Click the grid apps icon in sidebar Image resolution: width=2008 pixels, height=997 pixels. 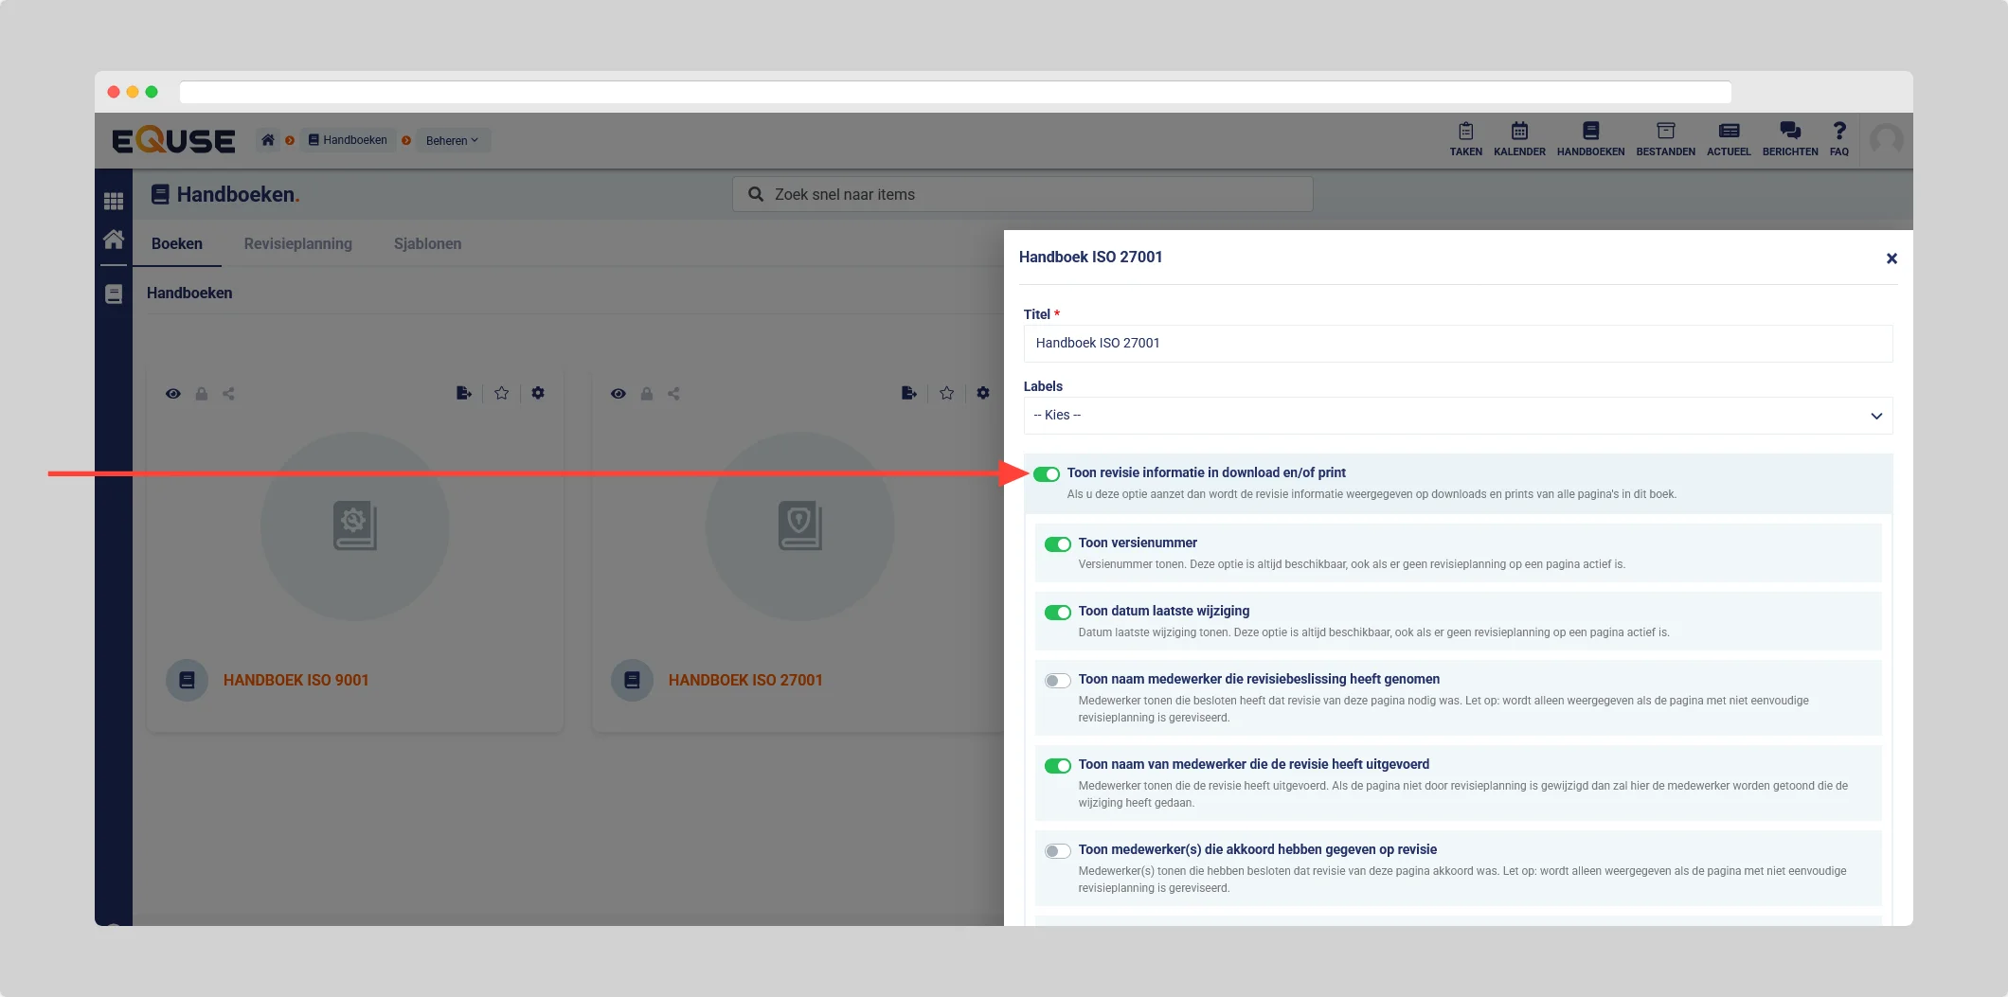[x=114, y=201]
